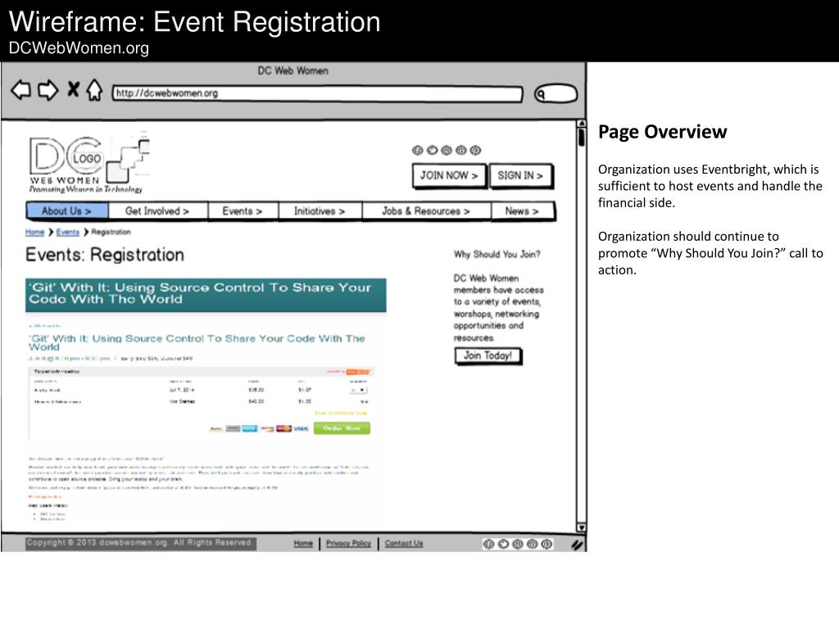
Task: Open the 'Git' With It event title link
Action: [x=197, y=342]
